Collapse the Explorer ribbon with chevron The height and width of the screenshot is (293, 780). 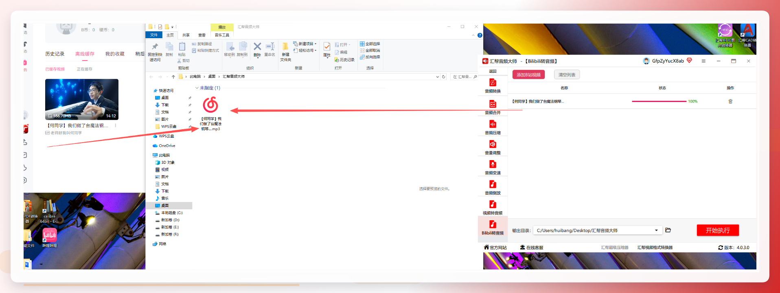pyautogui.click(x=473, y=35)
